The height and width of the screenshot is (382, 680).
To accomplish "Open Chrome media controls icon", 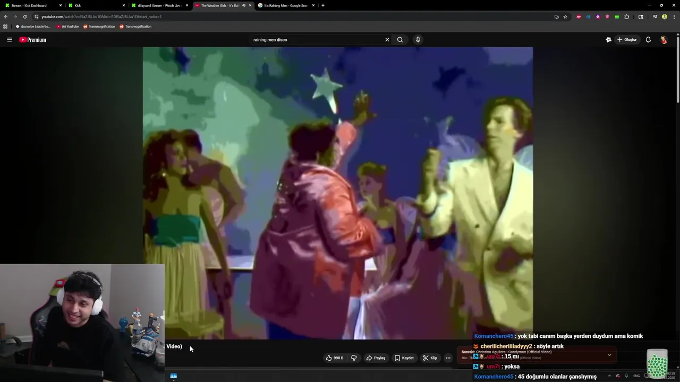I will click(x=655, y=16).
